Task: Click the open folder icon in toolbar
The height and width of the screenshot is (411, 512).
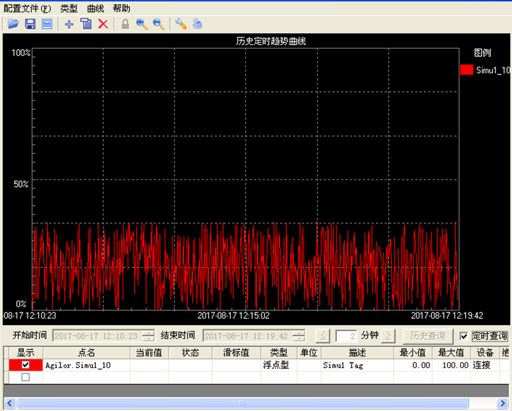Action: point(13,24)
